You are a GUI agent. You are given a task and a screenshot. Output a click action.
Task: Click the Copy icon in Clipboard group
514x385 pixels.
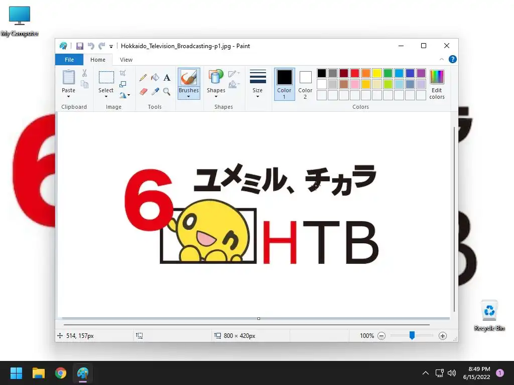(84, 84)
